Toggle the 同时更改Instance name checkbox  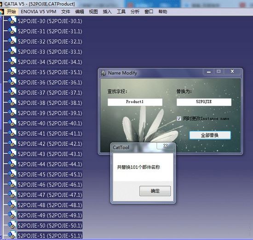pyautogui.click(x=179, y=119)
